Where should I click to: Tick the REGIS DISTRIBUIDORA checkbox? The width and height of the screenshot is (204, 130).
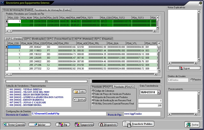coord(8,94)
